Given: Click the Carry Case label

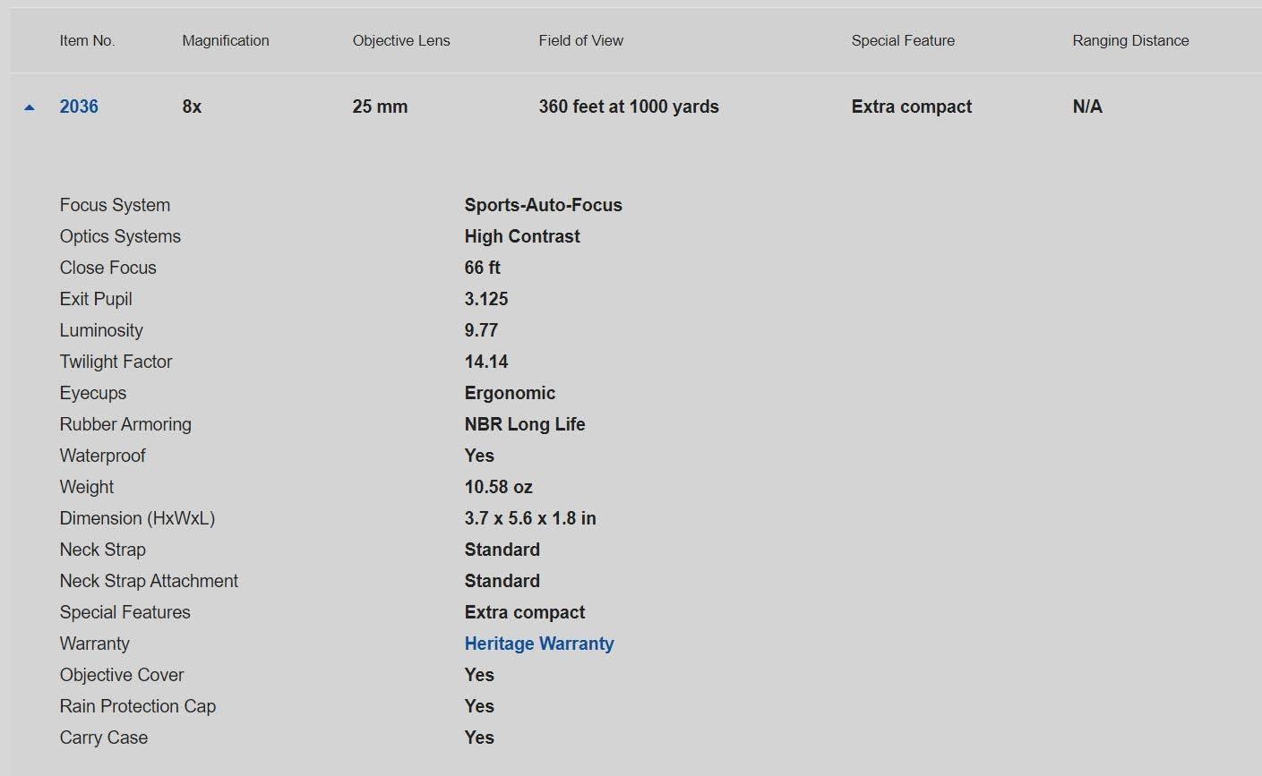Looking at the screenshot, I should (104, 738).
